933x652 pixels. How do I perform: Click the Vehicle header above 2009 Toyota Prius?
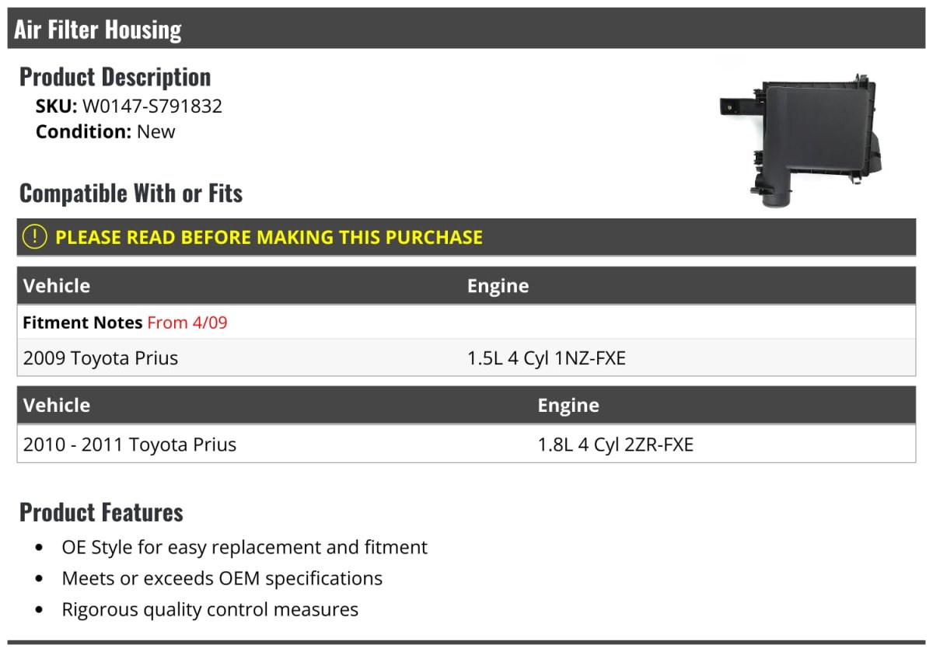coord(57,286)
